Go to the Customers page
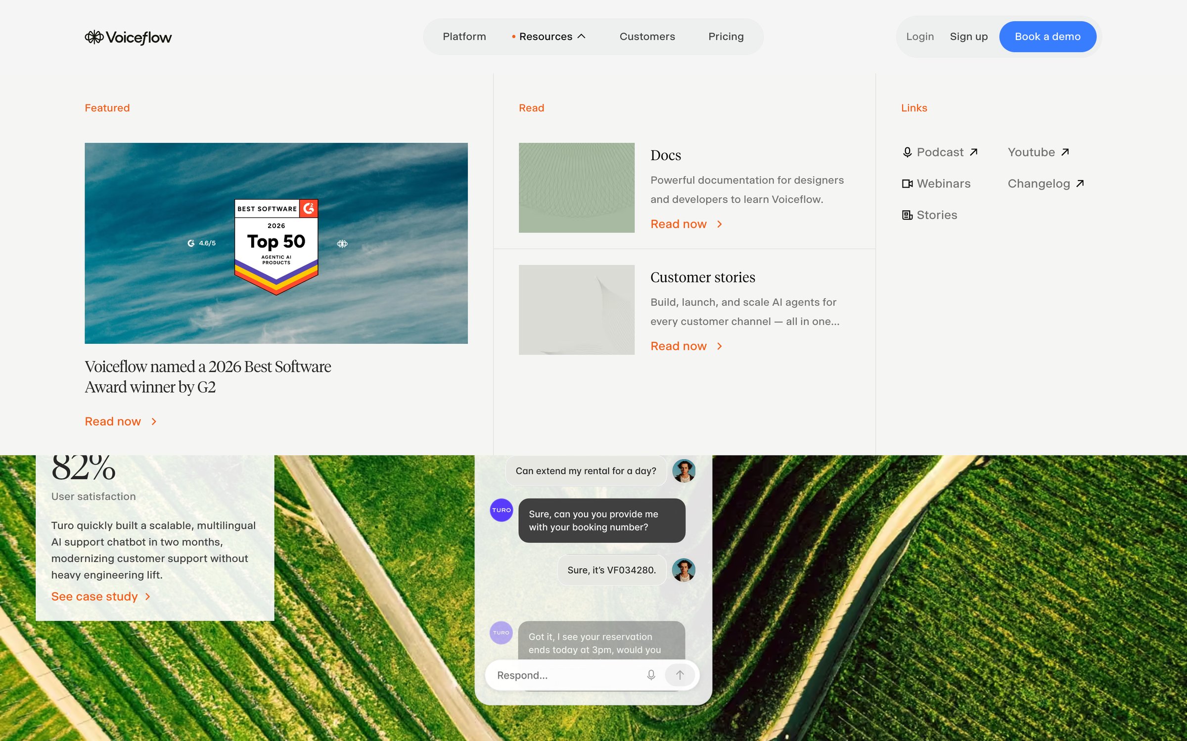The image size is (1187, 741). 647,37
